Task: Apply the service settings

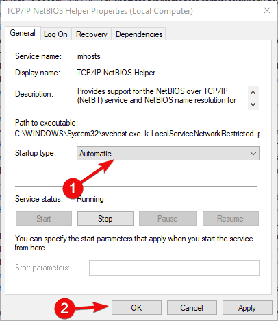Action: [247, 308]
